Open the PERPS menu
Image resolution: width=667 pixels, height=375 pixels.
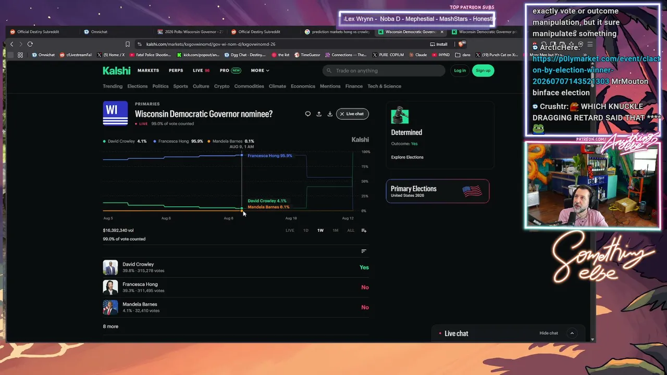point(176,70)
